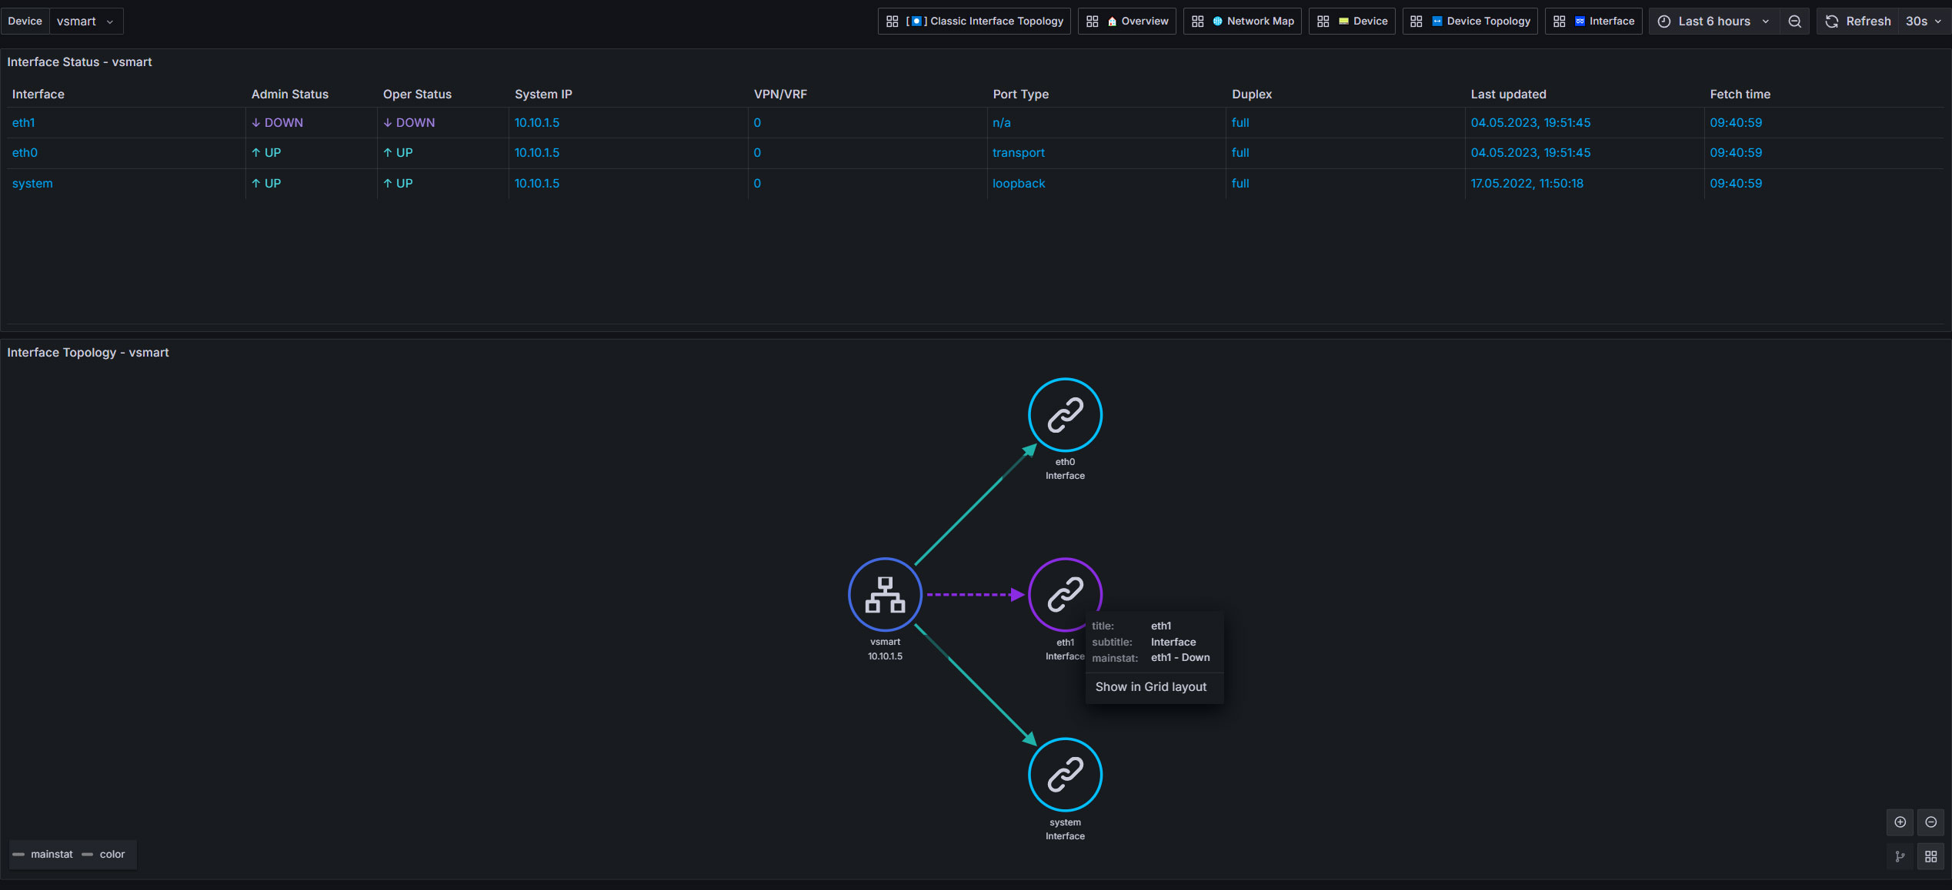Click the eth1 interface node icon

[x=1065, y=594]
